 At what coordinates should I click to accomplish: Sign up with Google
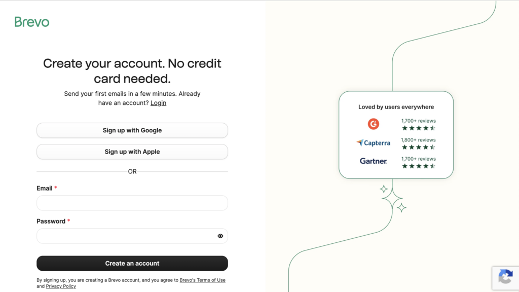click(x=132, y=130)
